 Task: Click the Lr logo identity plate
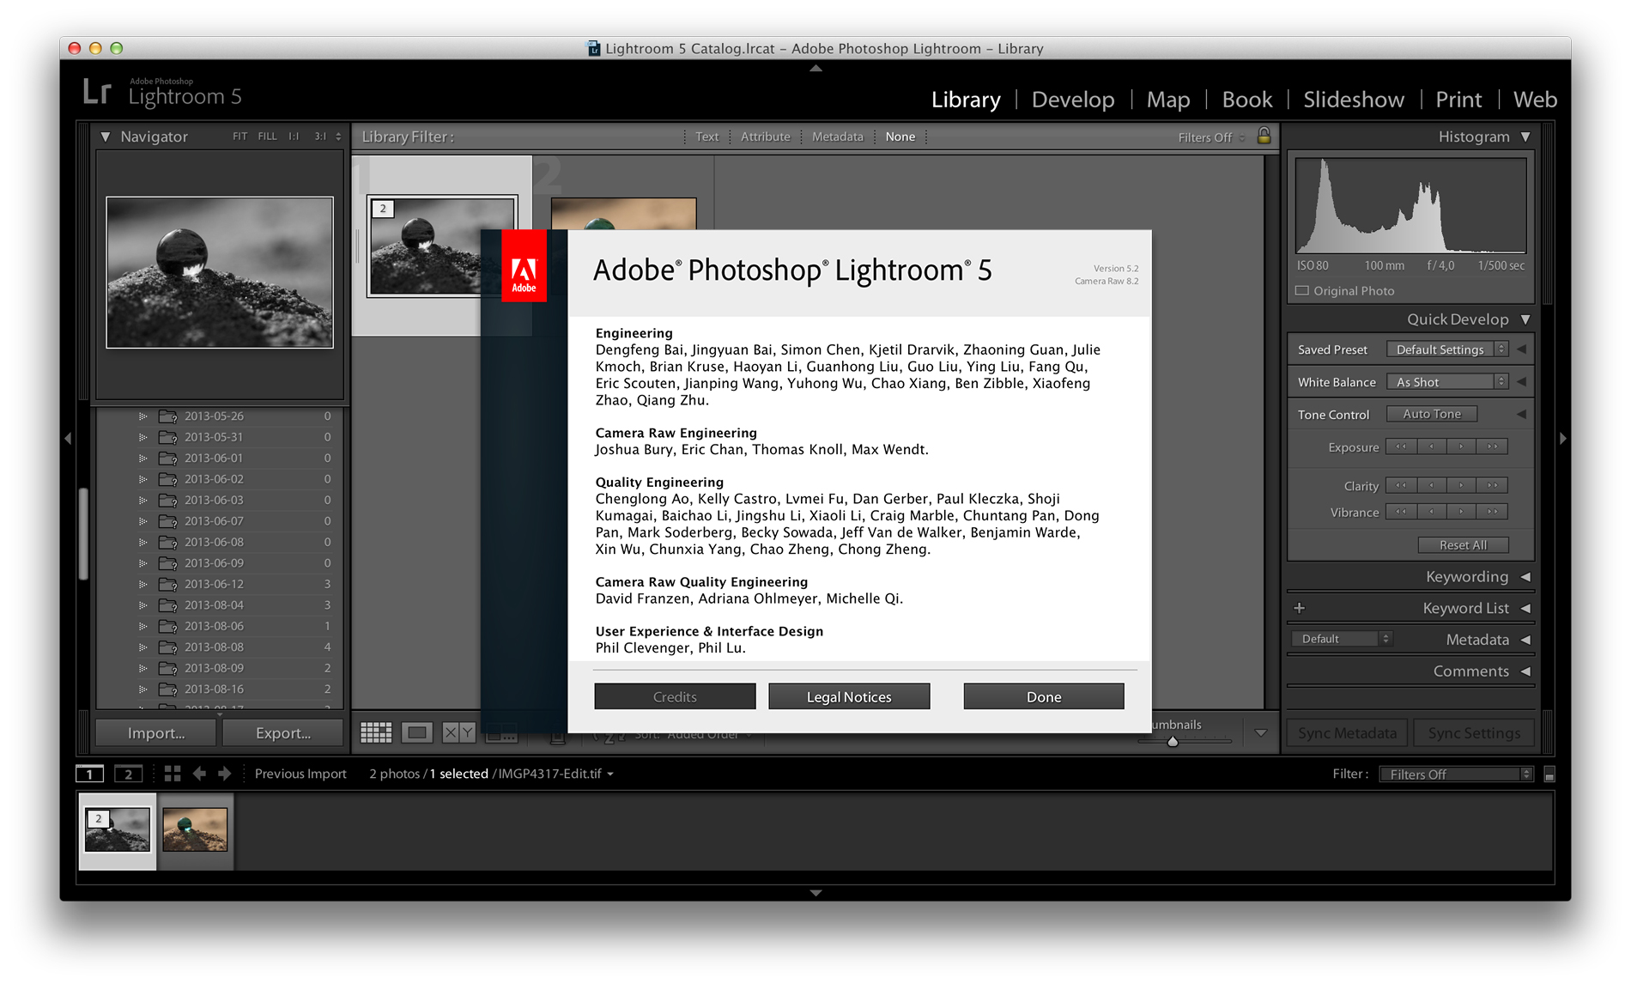pos(97,92)
